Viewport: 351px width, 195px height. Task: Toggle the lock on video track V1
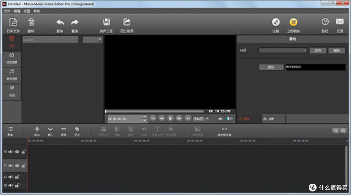[23, 165]
